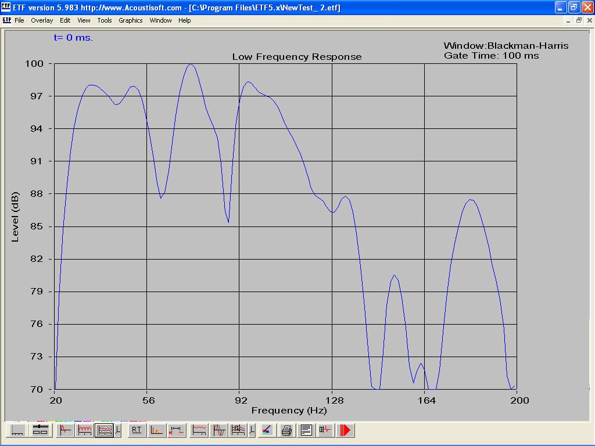Toggle the red arches waveform toolbar button
595x446 pixels.
point(85,430)
